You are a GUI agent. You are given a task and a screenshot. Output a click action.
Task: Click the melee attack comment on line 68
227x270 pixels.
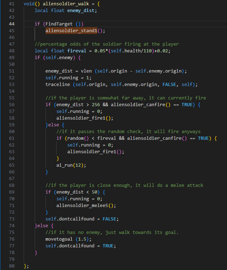124,185
